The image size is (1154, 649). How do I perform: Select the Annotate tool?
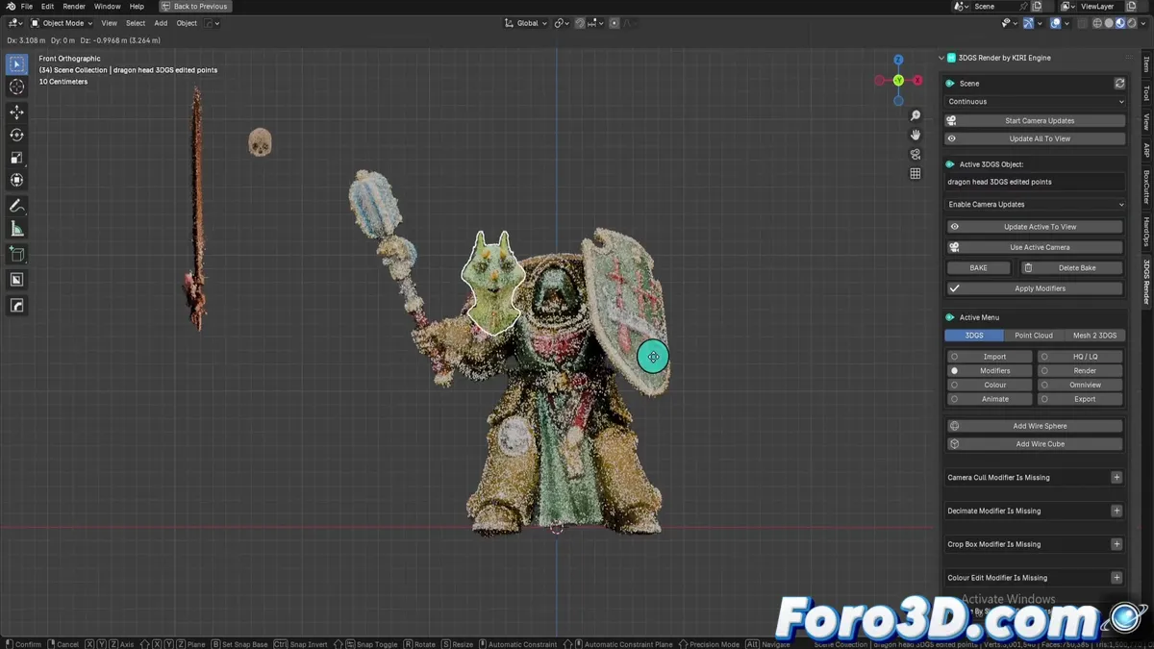click(16, 206)
